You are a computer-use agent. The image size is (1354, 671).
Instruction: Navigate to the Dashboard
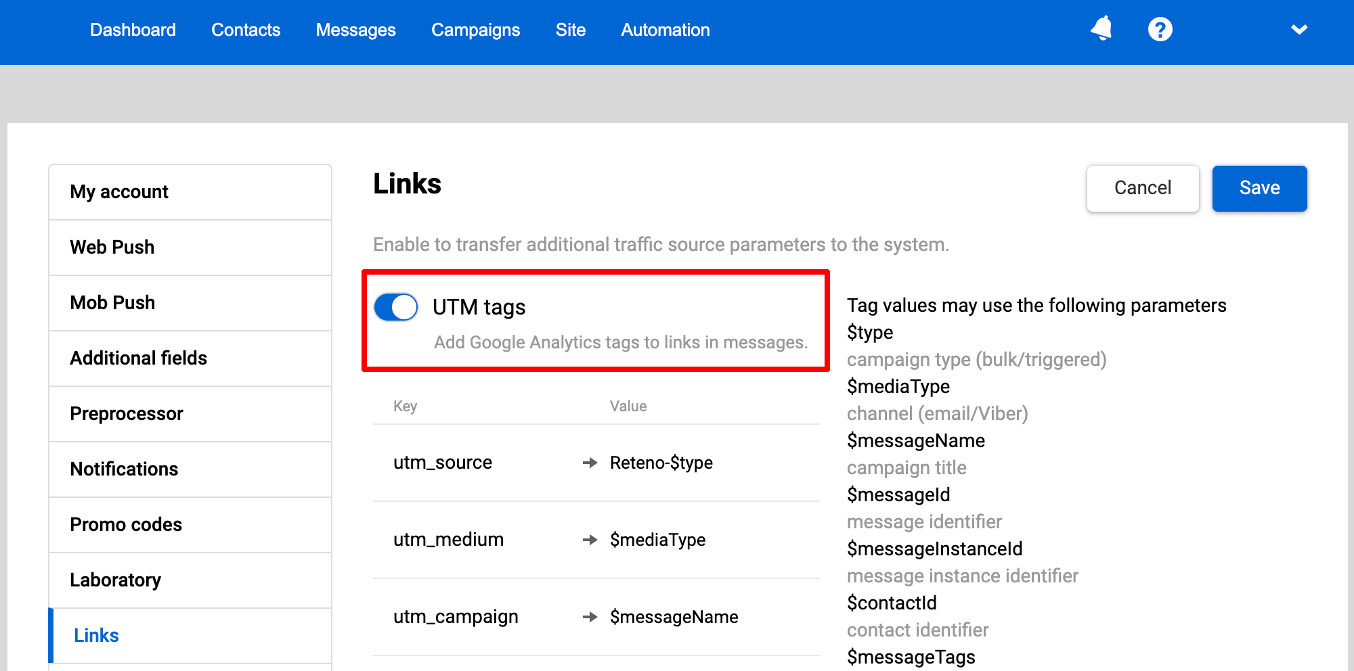point(133,30)
